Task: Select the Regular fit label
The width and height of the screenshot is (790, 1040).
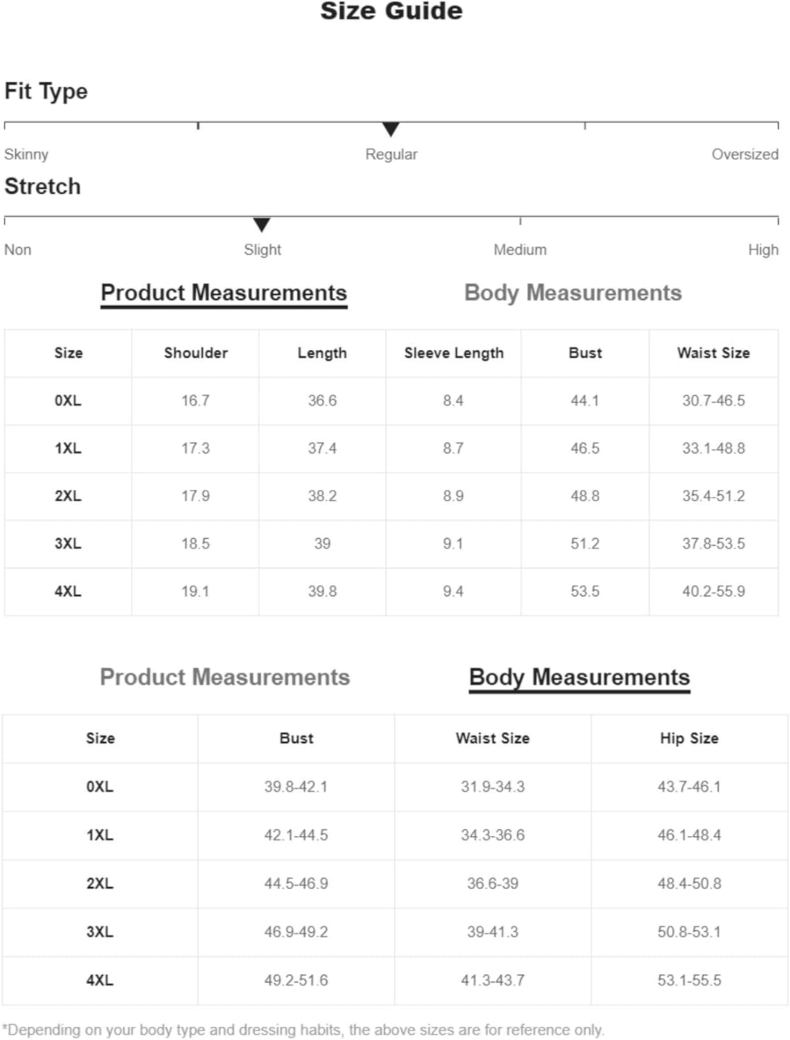Action: tap(391, 154)
